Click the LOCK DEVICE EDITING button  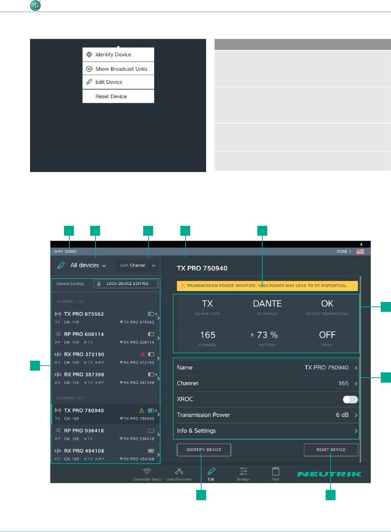click(x=126, y=284)
